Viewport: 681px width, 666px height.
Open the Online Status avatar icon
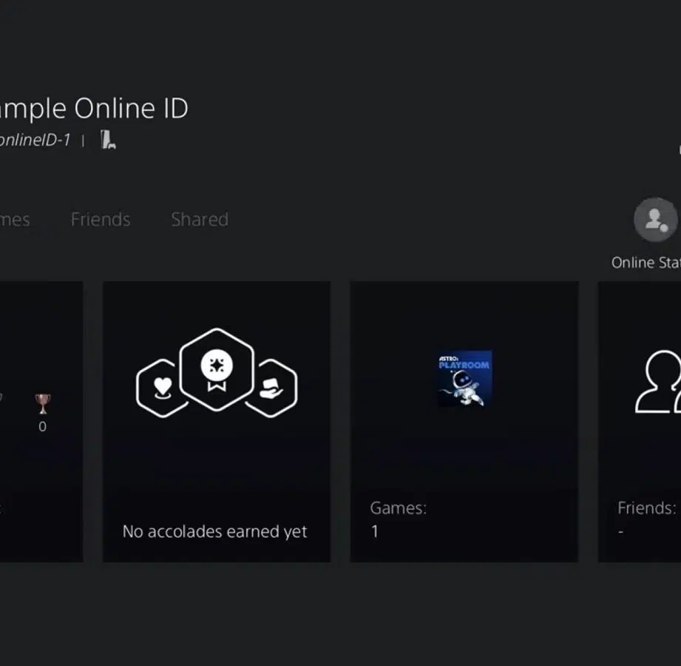(655, 219)
